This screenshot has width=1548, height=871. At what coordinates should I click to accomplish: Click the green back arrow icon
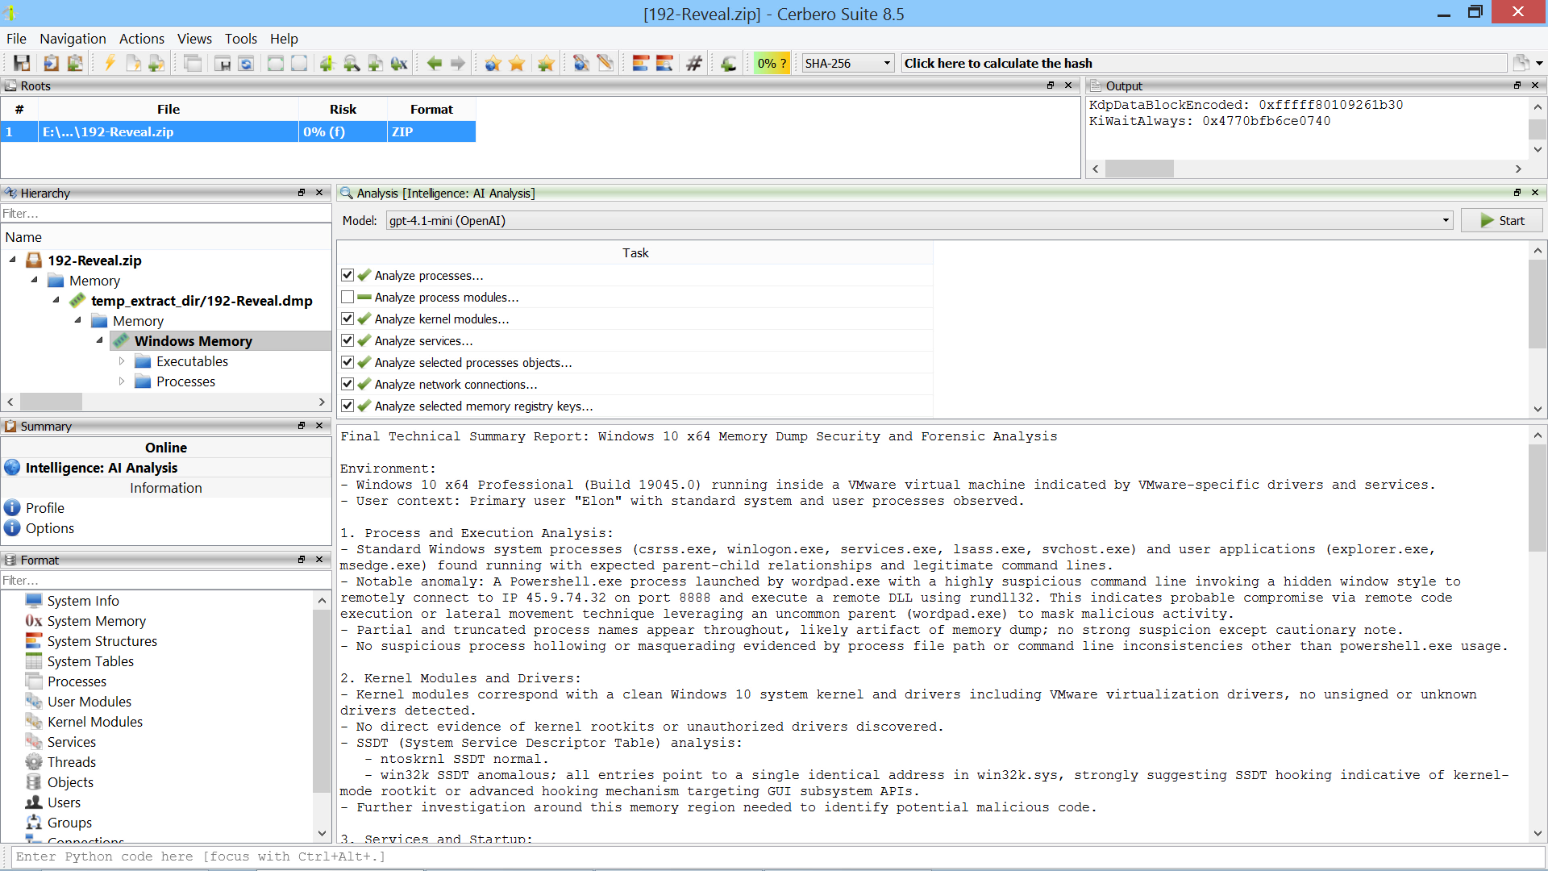tap(434, 63)
